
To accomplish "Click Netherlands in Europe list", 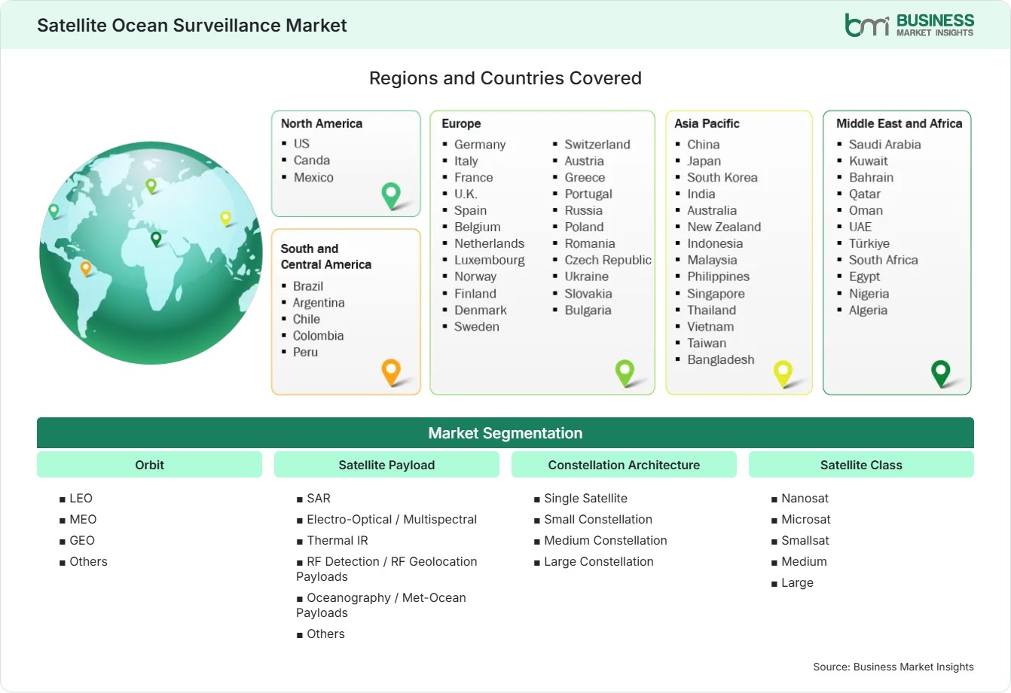I will pyautogui.click(x=489, y=244).
